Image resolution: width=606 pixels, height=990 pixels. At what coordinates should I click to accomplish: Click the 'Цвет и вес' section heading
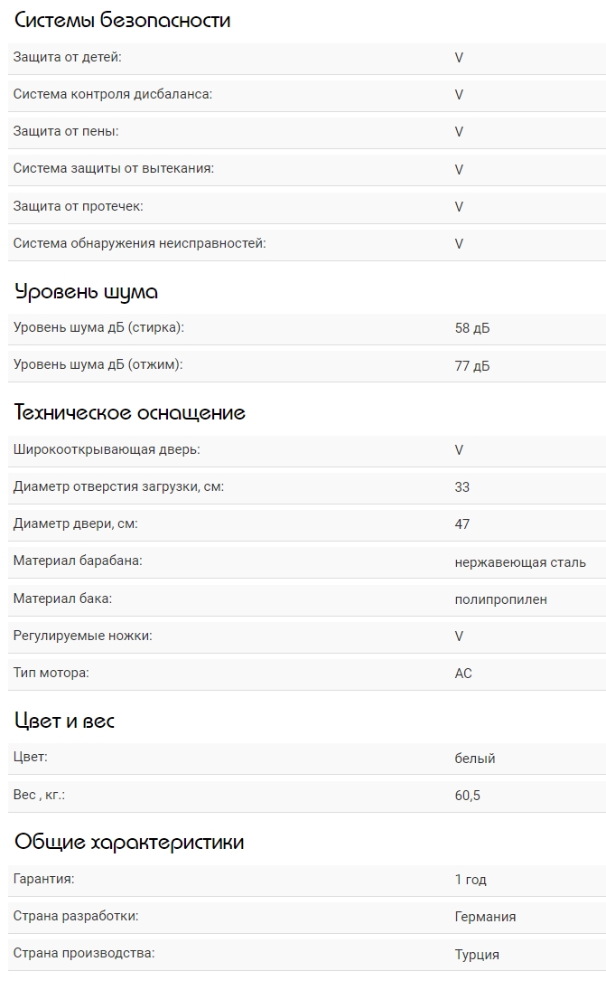(65, 721)
